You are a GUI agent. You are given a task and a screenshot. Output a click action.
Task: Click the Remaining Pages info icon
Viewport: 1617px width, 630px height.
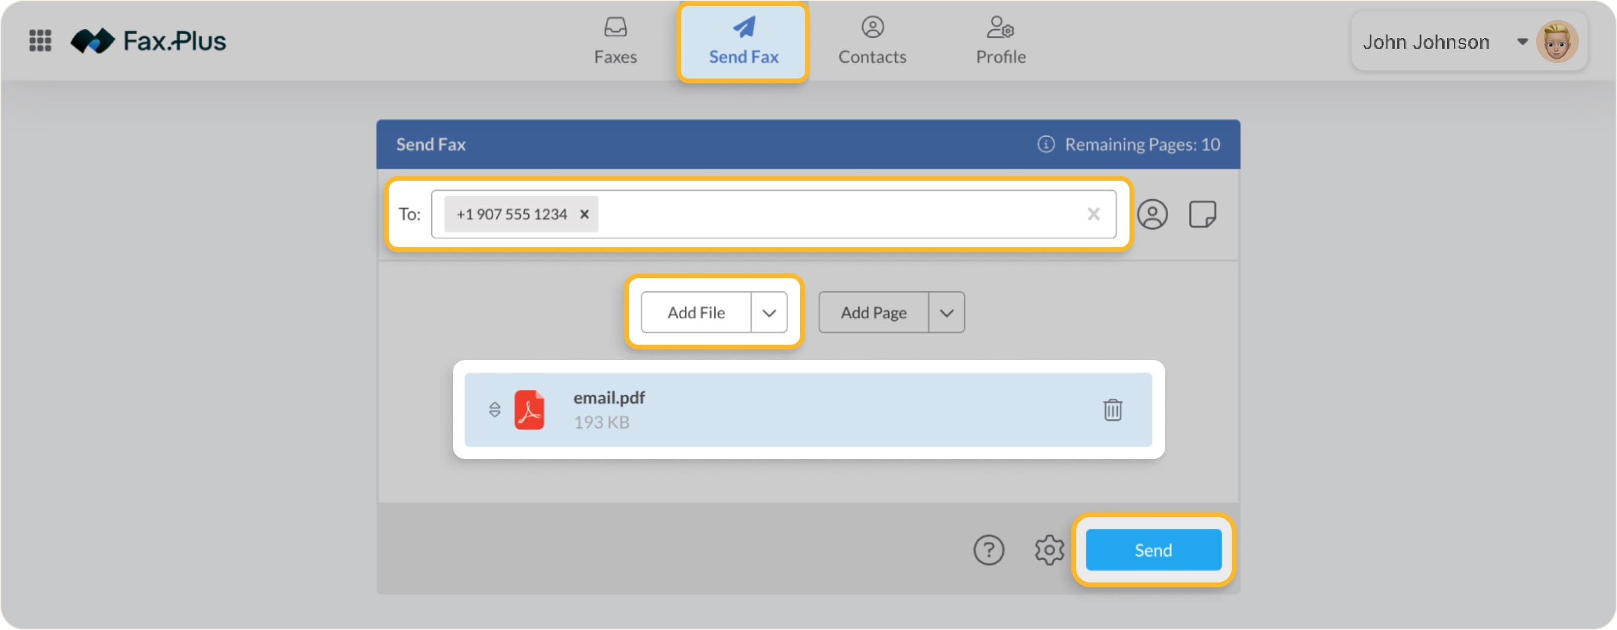[1045, 144]
